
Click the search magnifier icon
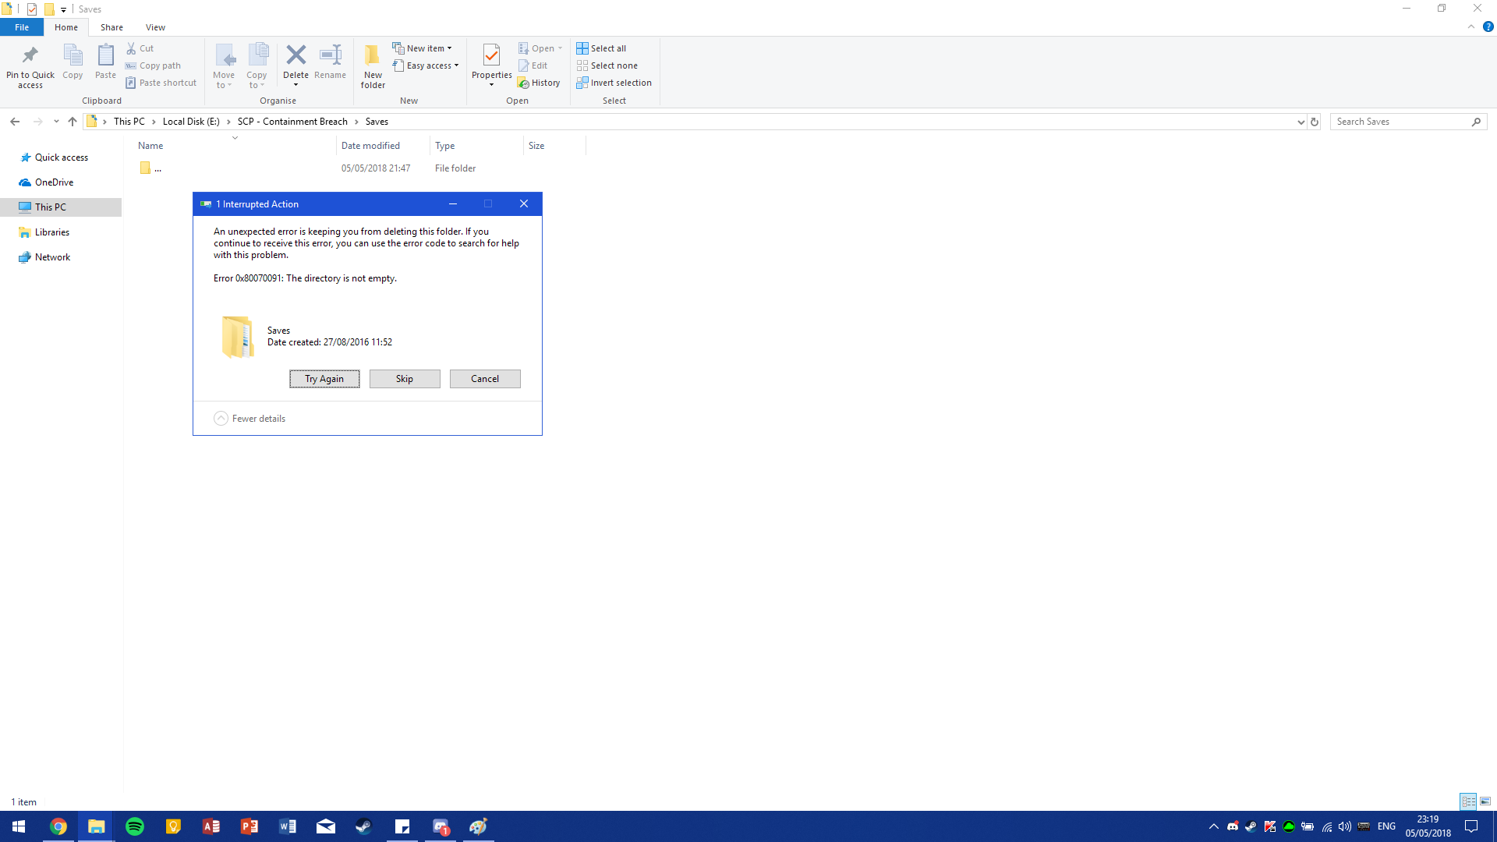coord(1476,122)
